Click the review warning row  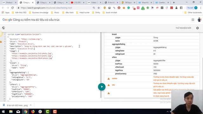pos(152,79)
